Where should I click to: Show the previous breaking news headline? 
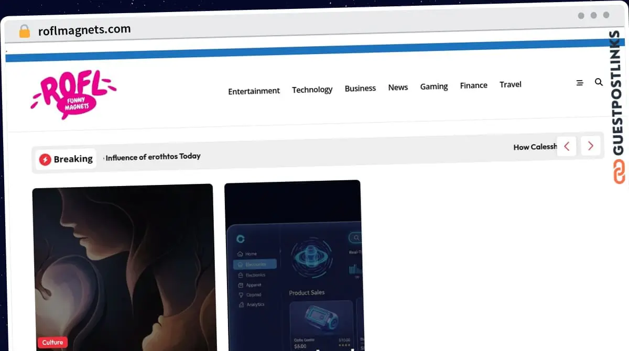(567, 146)
